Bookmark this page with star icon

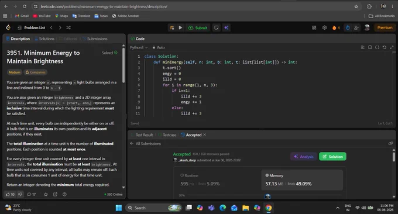[356, 6]
